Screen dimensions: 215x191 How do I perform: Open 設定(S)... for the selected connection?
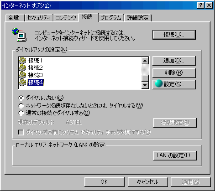click(x=174, y=84)
